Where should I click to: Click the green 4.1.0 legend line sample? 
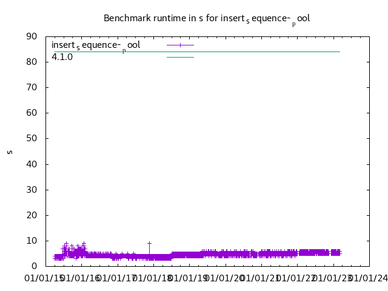point(180,58)
